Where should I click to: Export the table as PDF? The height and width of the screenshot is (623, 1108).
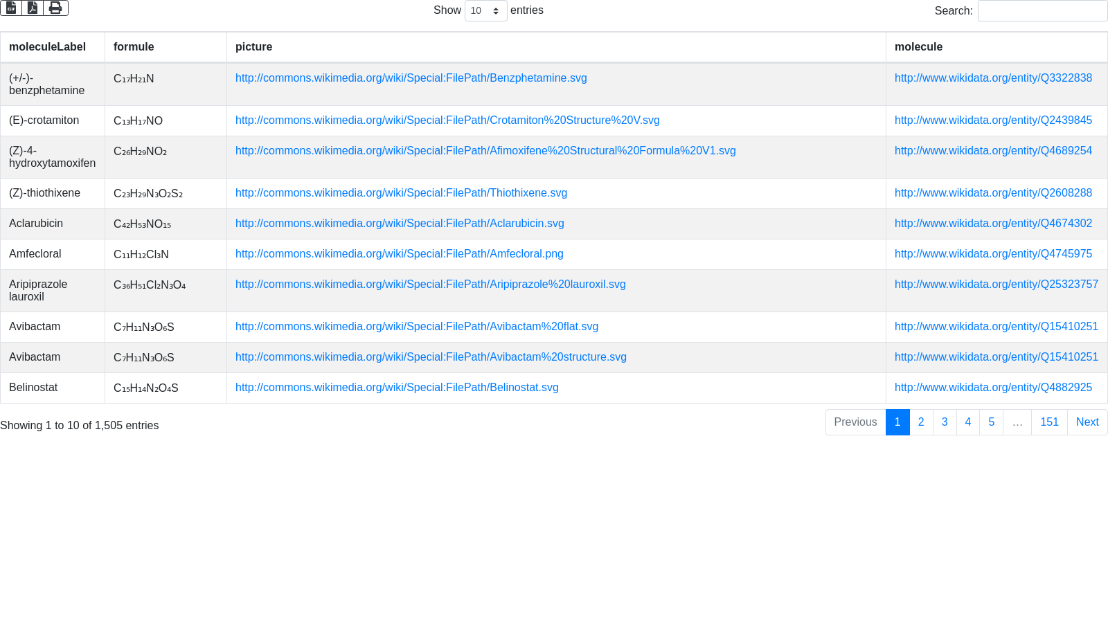tap(33, 8)
